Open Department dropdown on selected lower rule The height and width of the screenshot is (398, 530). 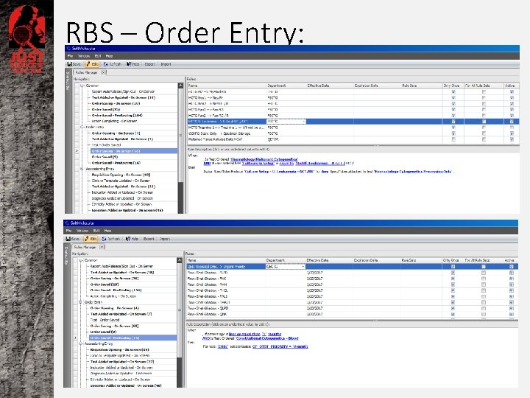(303, 267)
